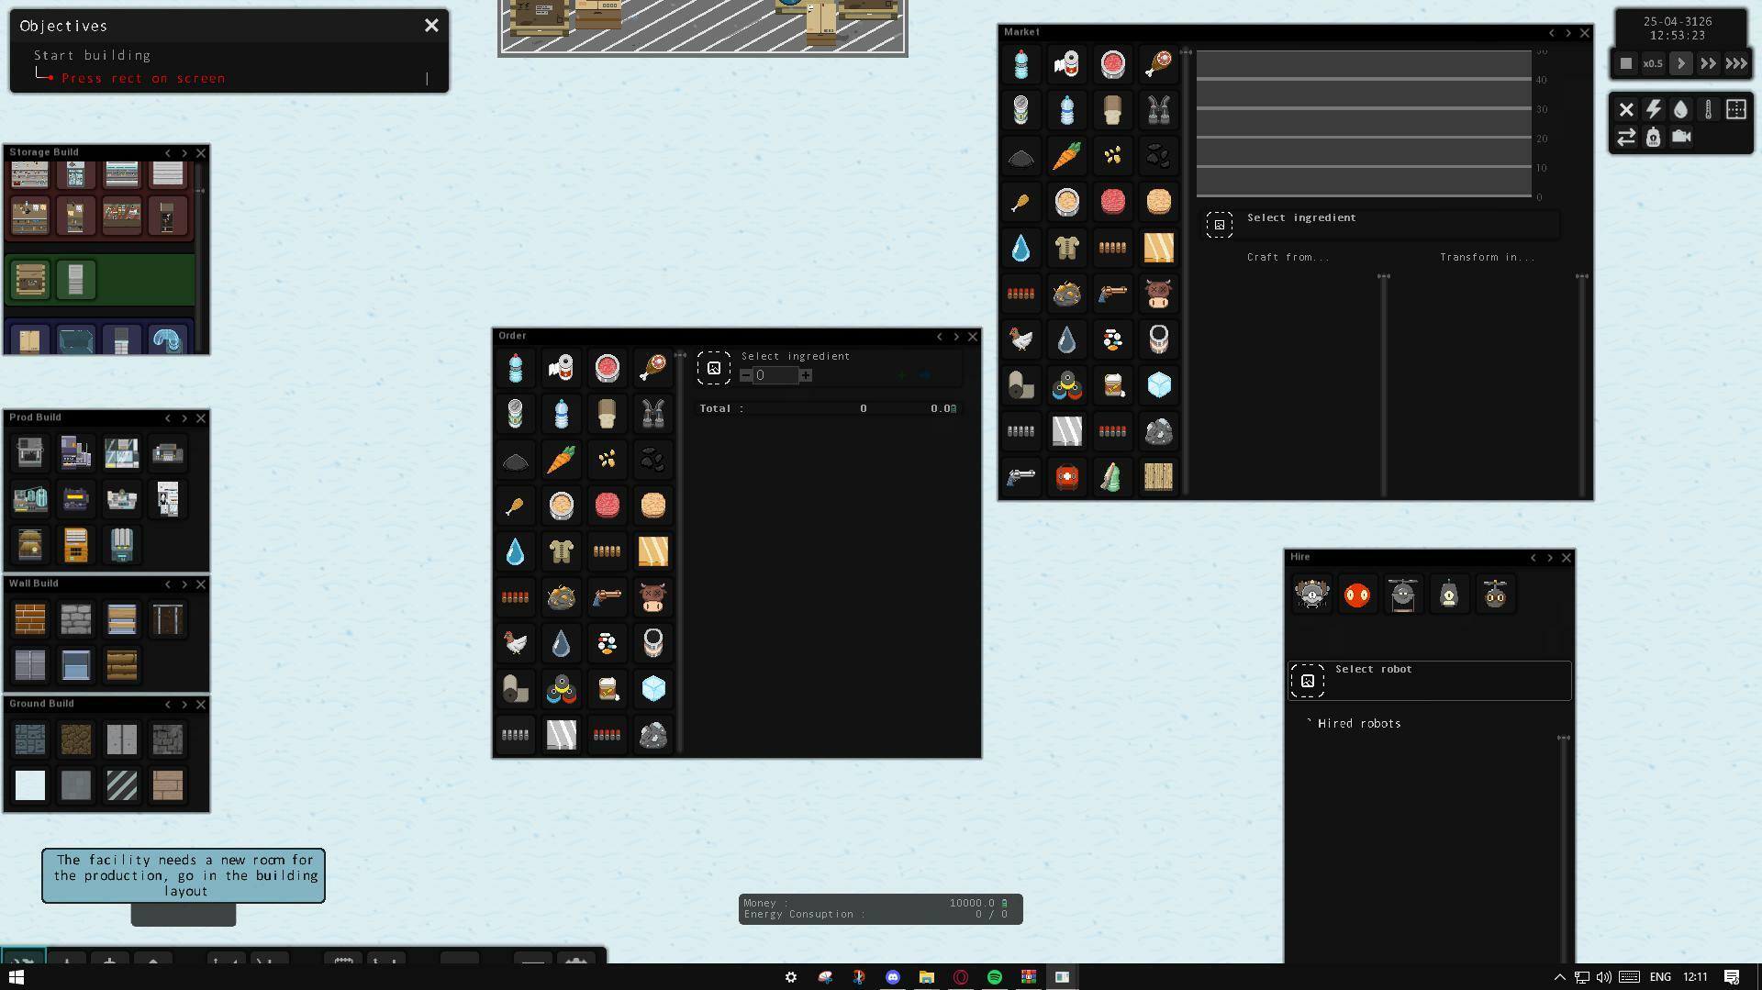Viewport: 1762px width, 990px height.
Task: Increase order quantity with plus button
Action: tap(806, 375)
